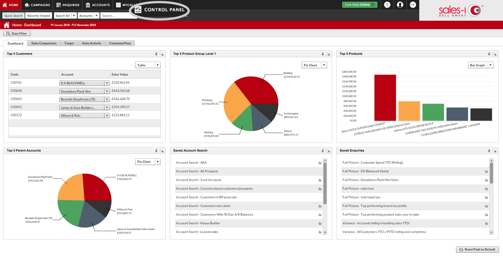This screenshot has height=256, width=503.
Task: Click the Saved Account Search scrollbar
Action: pos(325,184)
